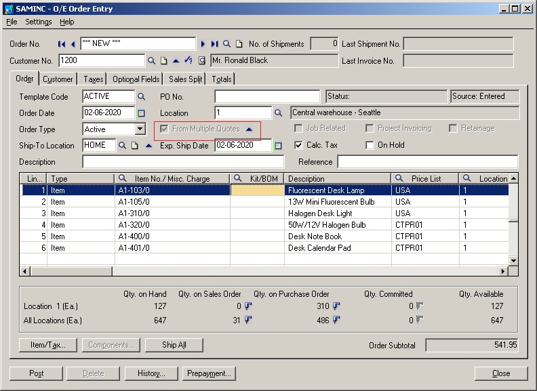
Task: Open the Settings menu
Action: click(x=38, y=22)
